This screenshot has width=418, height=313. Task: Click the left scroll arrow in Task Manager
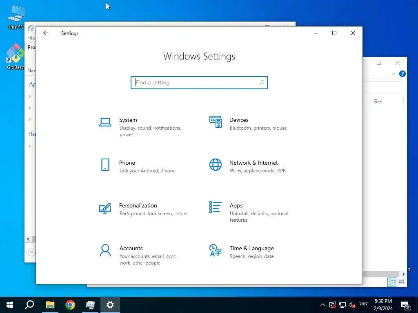28,239
